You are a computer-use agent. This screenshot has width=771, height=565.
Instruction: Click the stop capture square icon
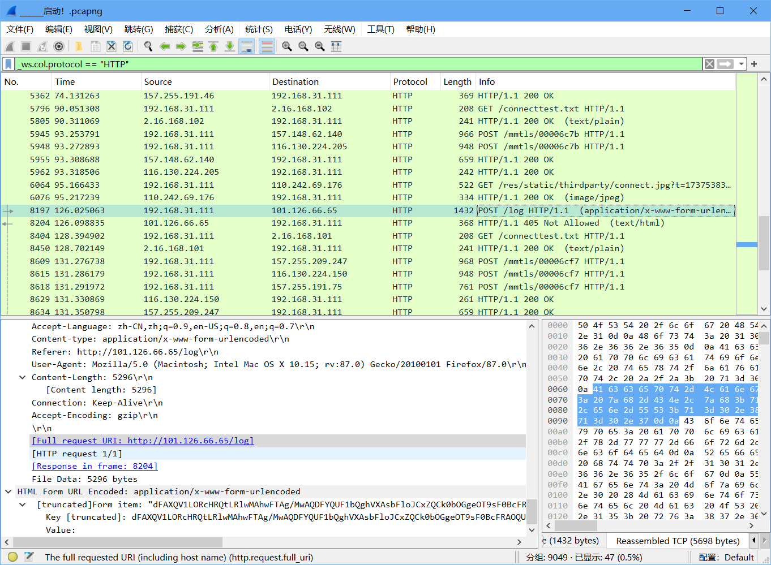tap(26, 46)
